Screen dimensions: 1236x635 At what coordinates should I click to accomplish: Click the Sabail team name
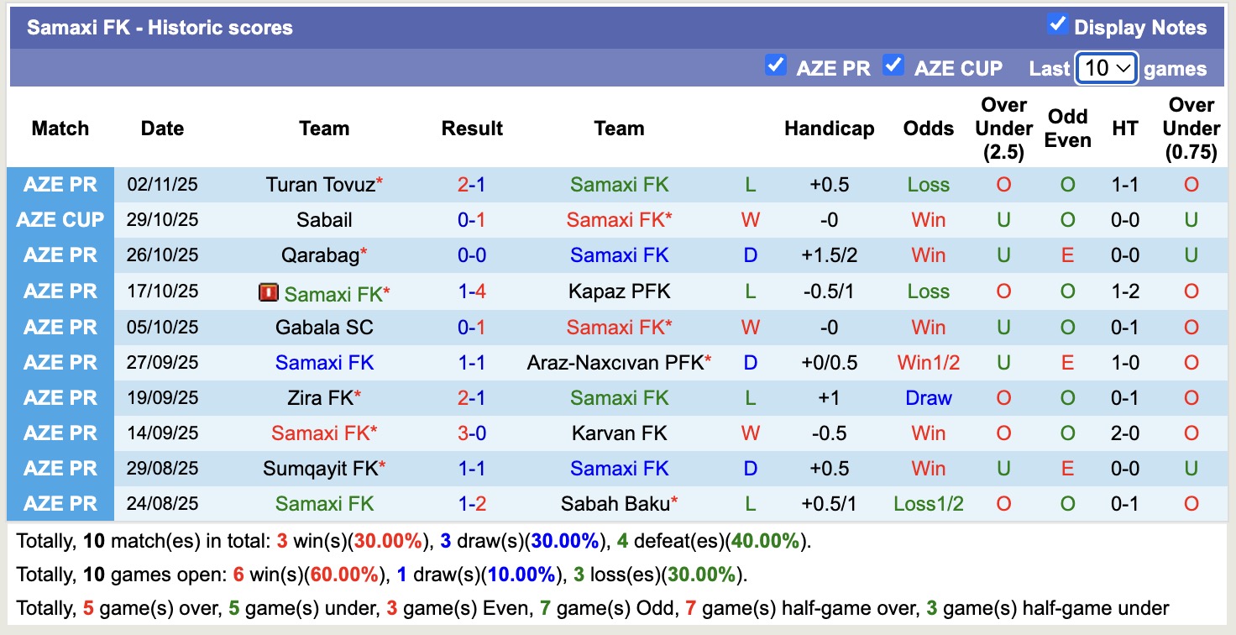[x=324, y=220]
